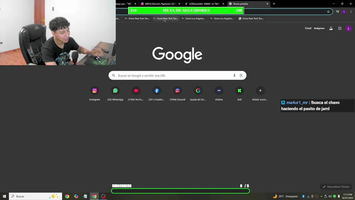Image resolution: width=355 pixels, height=200 pixels.
Task: Open the volume speaker tray icon
Action: point(330,196)
